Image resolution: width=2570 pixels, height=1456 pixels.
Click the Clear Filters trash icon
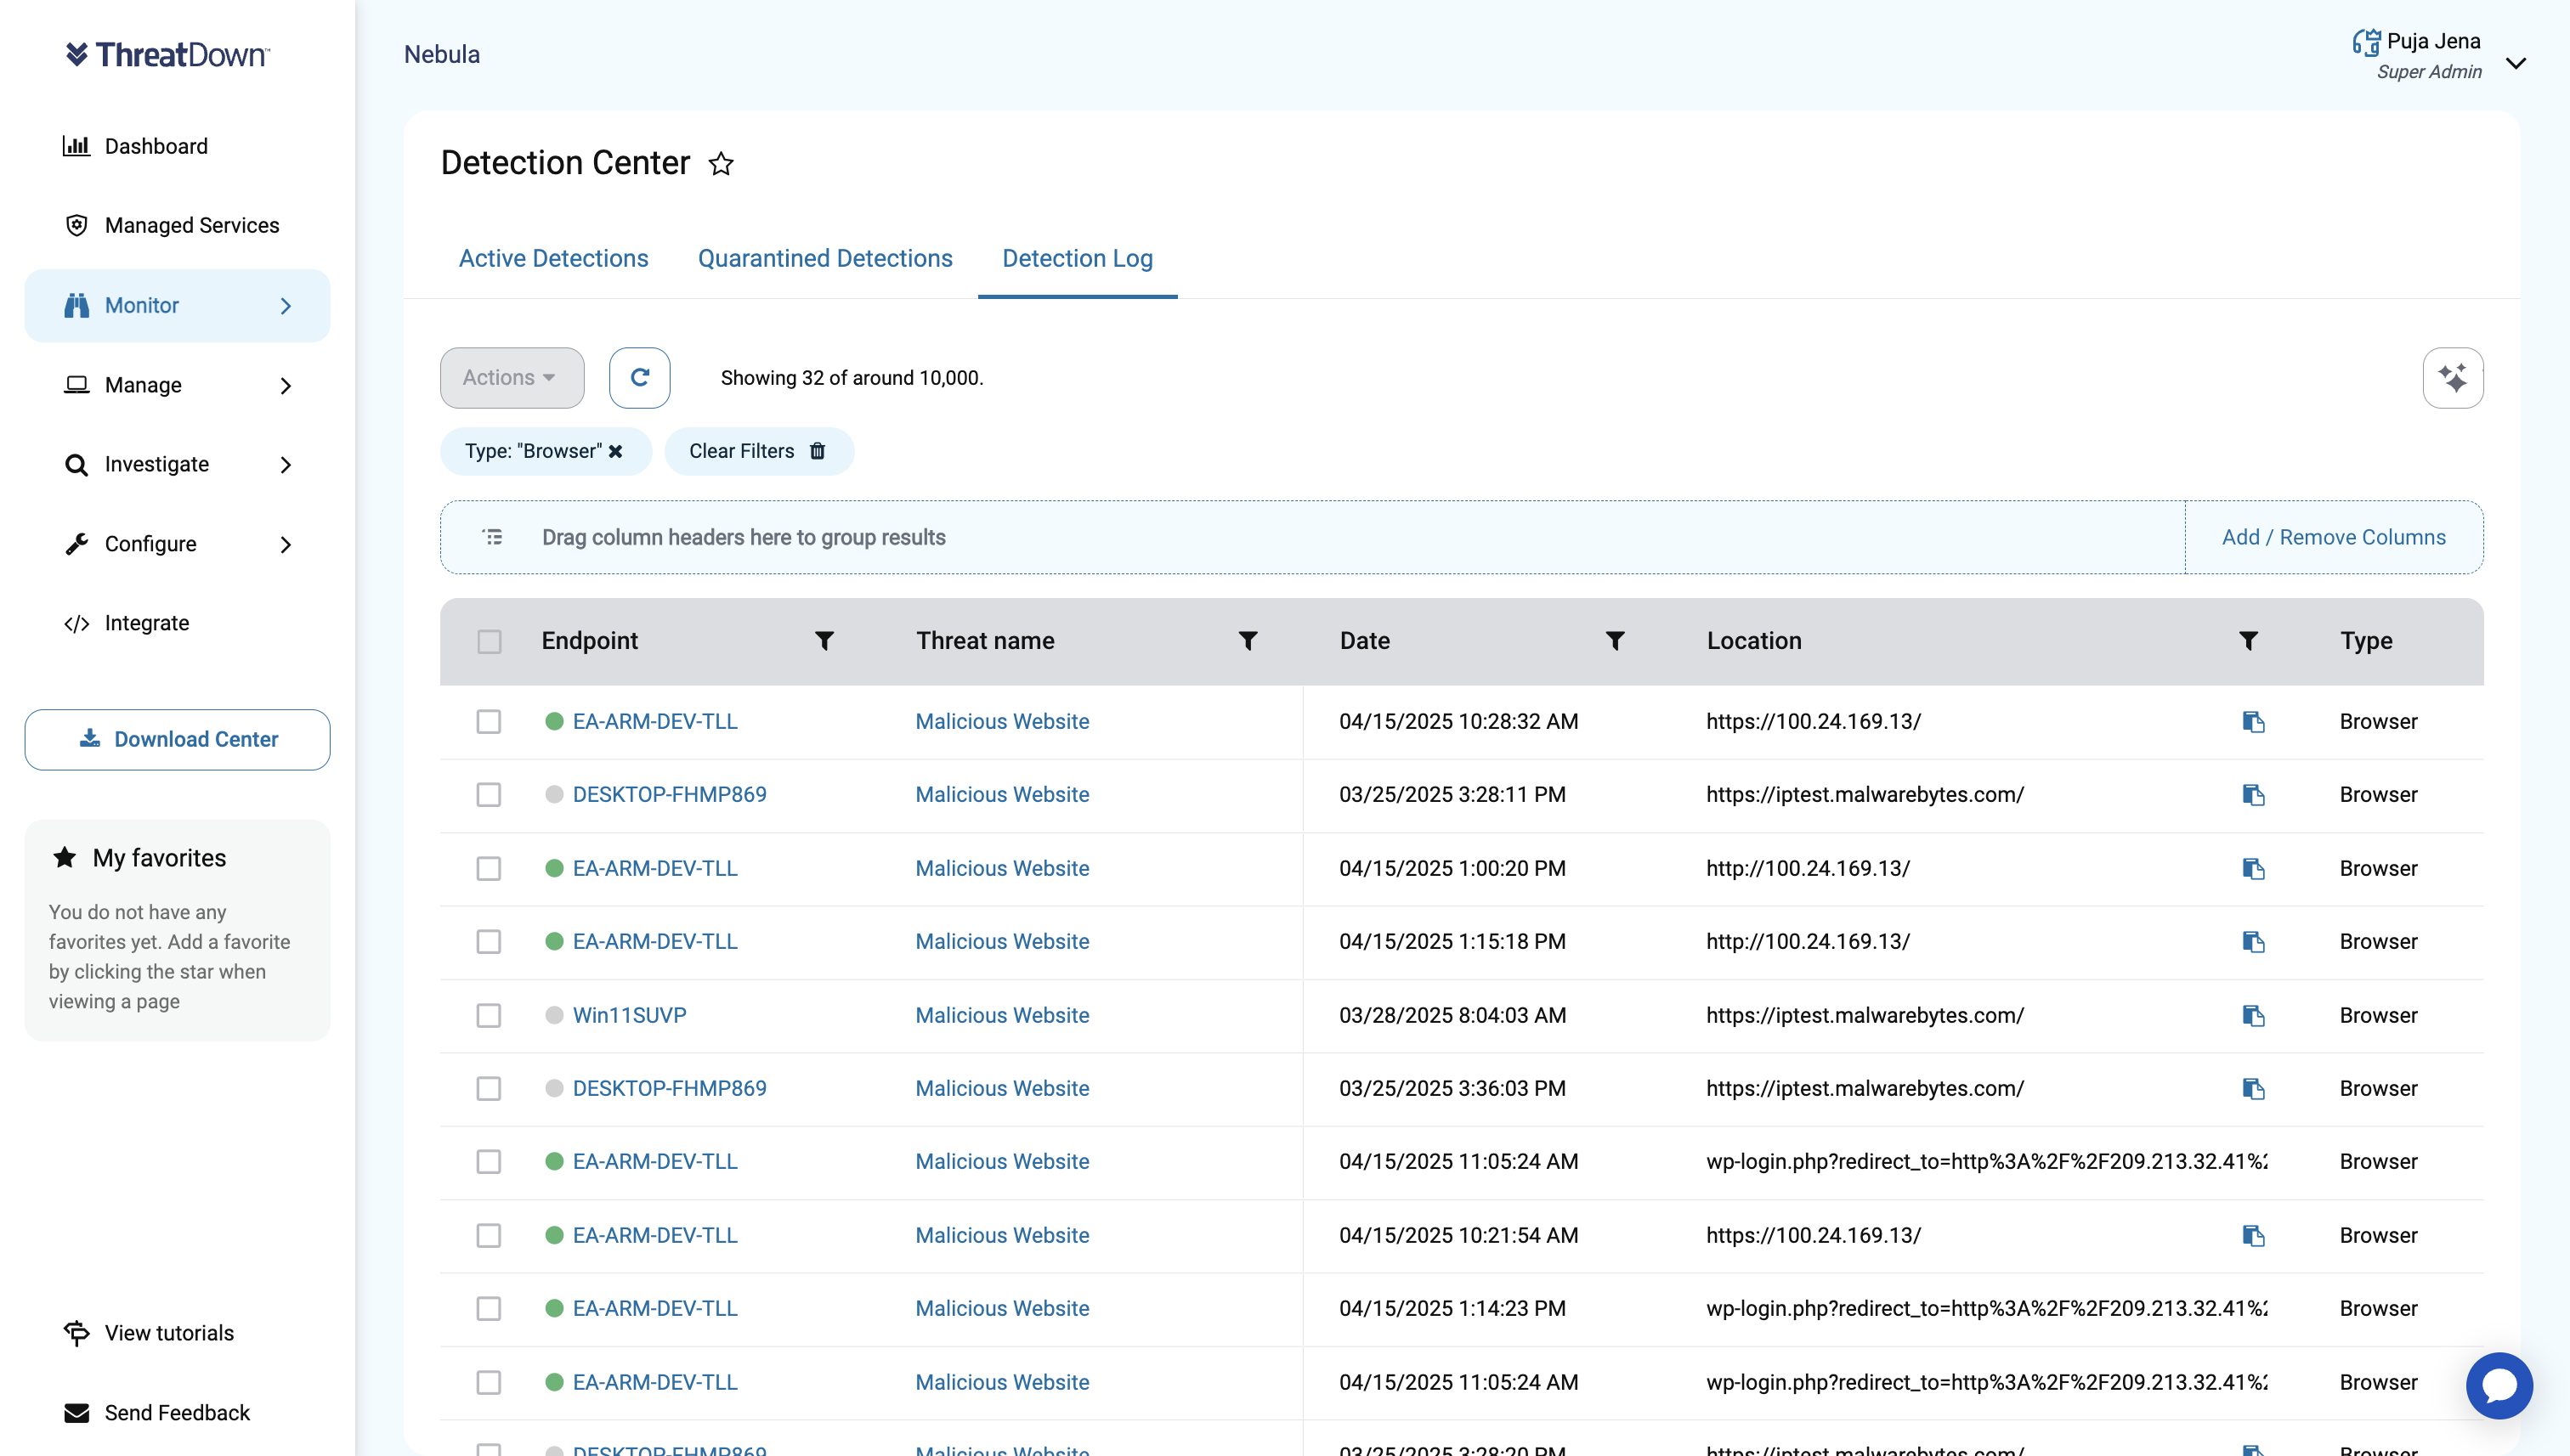(x=817, y=451)
